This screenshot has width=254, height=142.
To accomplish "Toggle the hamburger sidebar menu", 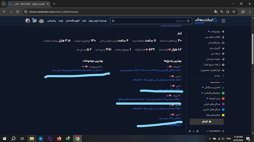I will (x=223, y=21).
